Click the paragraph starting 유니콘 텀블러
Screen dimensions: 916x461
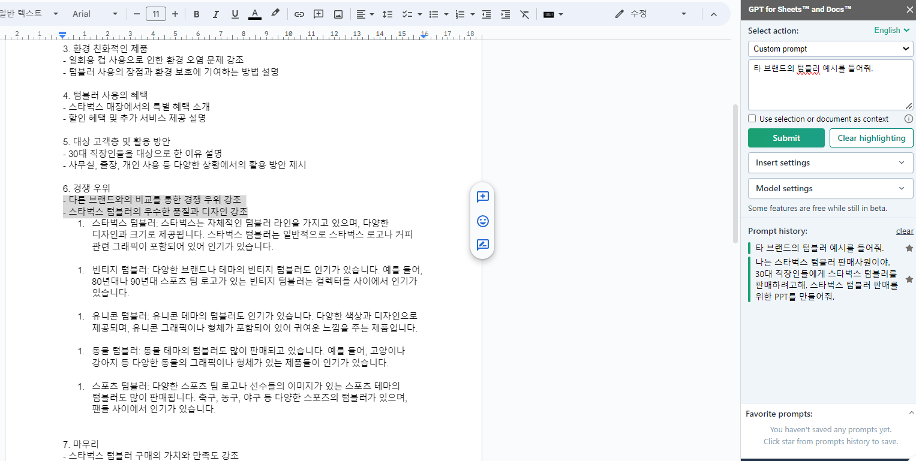pos(254,322)
